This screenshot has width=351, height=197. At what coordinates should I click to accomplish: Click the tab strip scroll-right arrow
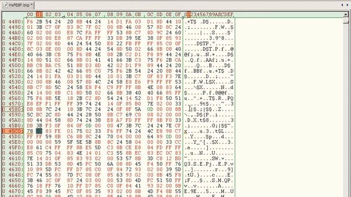pyautogui.click(x=347, y=5)
